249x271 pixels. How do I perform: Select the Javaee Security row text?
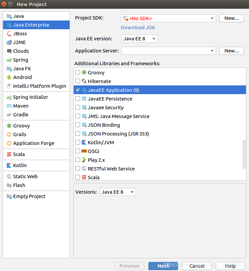(106, 108)
